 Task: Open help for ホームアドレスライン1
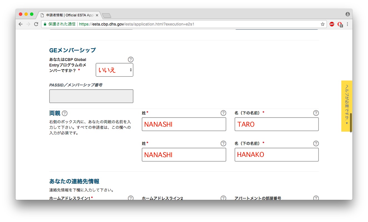click(x=131, y=198)
